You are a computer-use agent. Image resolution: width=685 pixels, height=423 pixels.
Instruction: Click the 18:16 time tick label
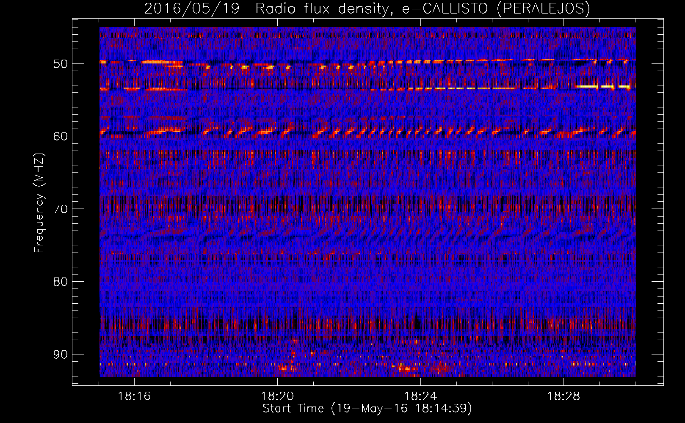coord(134,396)
